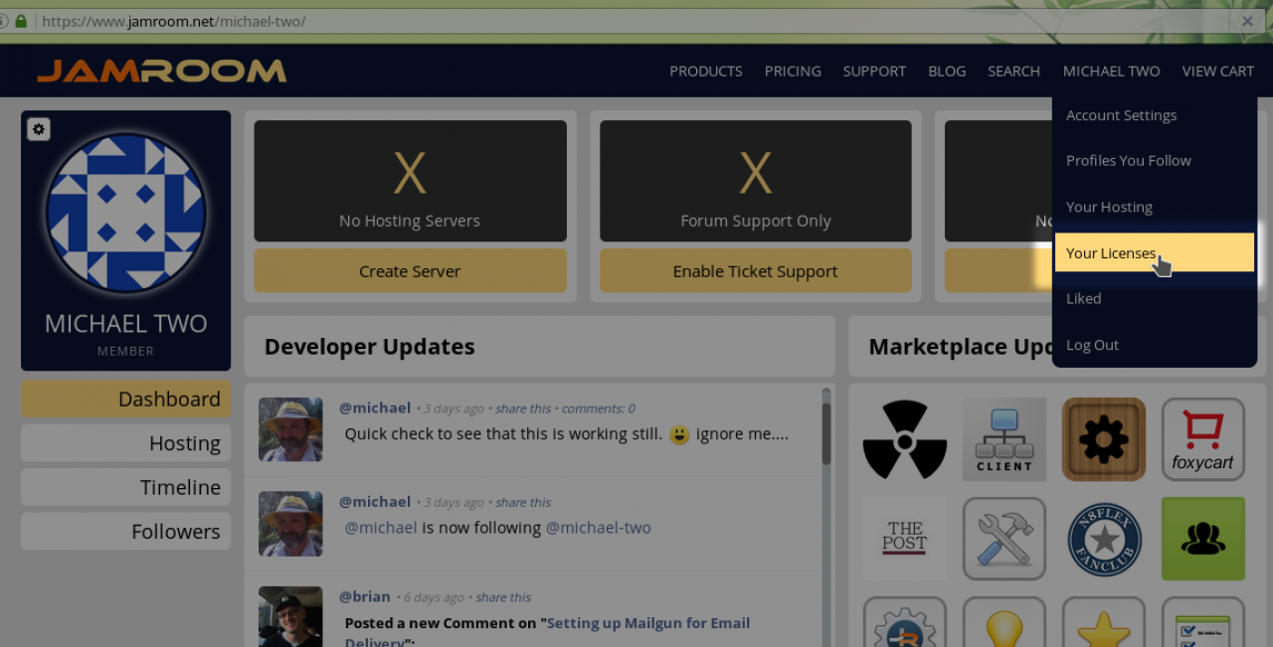Open the profile settings gear icon

pyautogui.click(x=38, y=129)
